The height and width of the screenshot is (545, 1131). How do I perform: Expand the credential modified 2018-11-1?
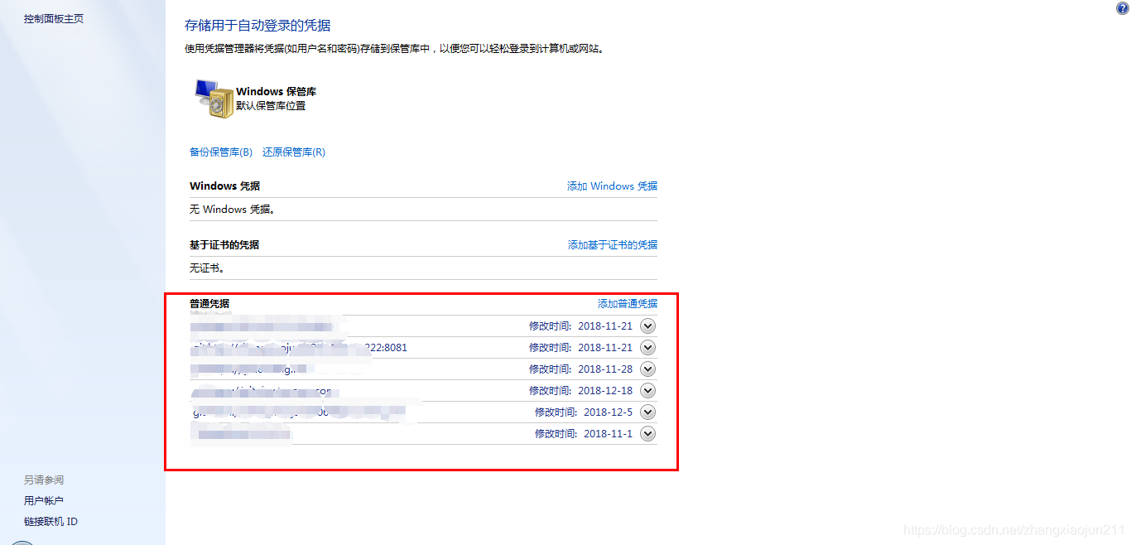point(648,434)
